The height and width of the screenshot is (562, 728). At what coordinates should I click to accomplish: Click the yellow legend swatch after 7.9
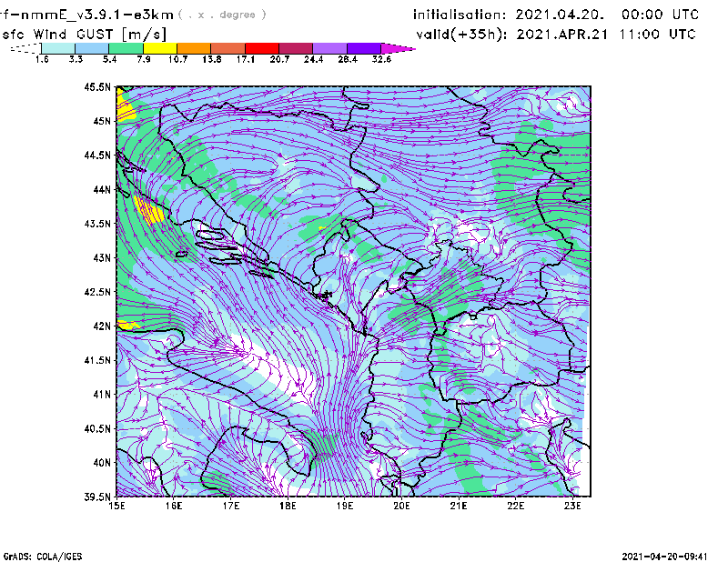tap(160, 48)
